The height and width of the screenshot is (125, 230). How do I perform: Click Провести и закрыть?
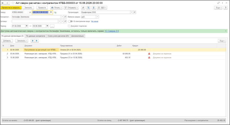(x=11, y=8)
